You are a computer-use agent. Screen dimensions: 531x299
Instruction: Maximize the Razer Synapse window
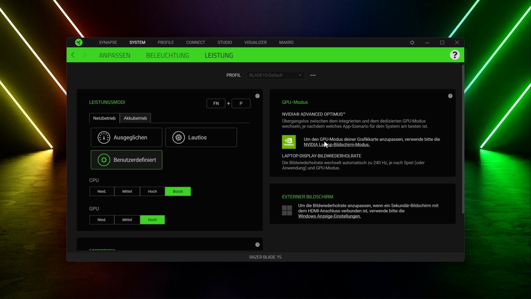point(442,42)
